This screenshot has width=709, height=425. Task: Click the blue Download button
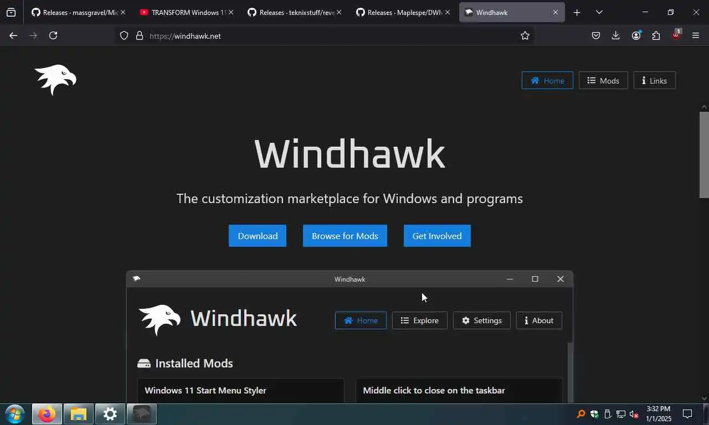pyautogui.click(x=258, y=236)
